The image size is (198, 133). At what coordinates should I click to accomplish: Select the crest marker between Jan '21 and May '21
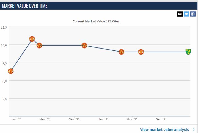coord(121,52)
